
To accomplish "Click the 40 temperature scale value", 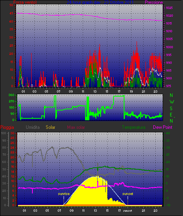I will click(168, 133).
